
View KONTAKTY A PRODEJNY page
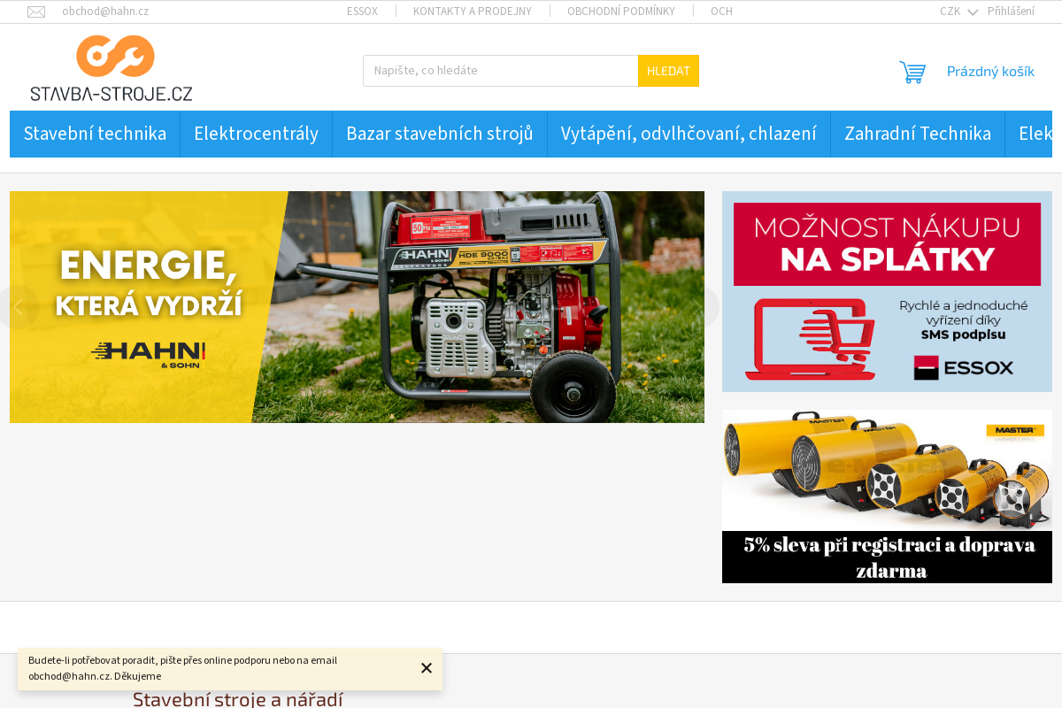coord(472,12)
